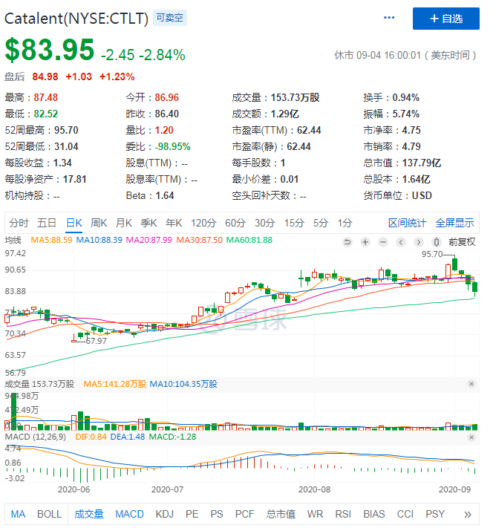
Task: Click the 67.97 low marker on chart
Action: [97, 341]
